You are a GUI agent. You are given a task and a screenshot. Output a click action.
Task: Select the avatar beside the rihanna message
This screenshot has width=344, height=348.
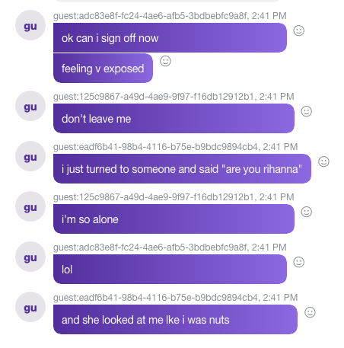30,156
